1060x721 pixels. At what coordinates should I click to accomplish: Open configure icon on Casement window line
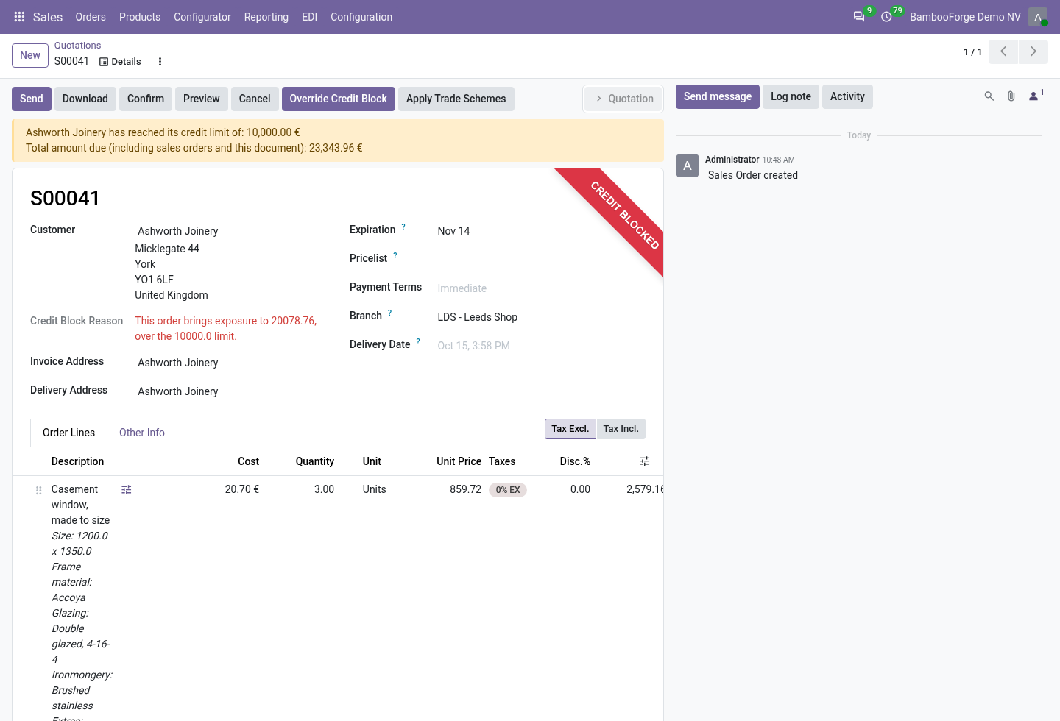(x=127, y=490)
